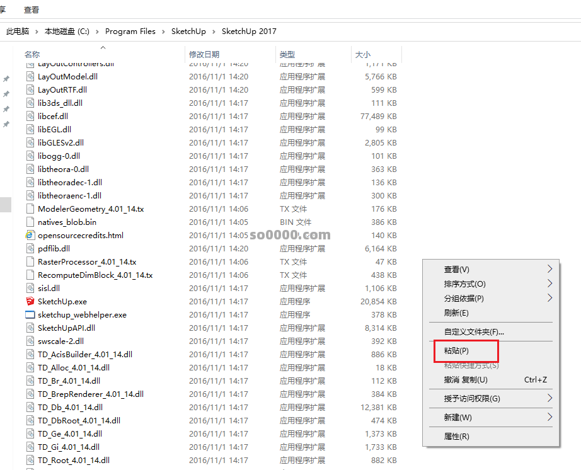
Task: Click the 77,489 KB size of libcef.dll
Action: coord(378,117)
